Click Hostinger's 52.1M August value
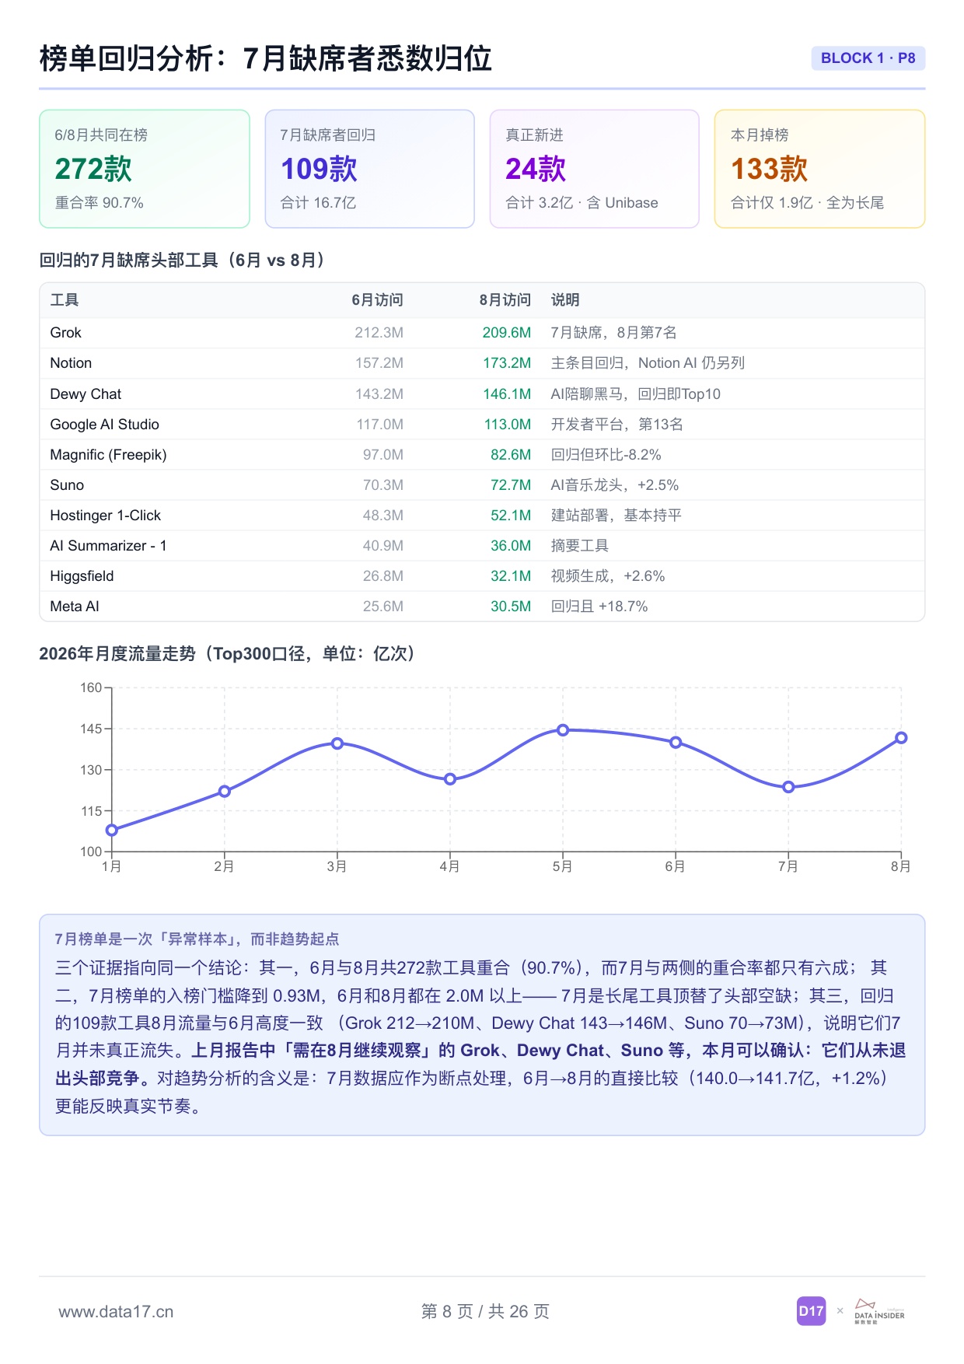This screenshot has width=964, height=1364. click(510, 516)
